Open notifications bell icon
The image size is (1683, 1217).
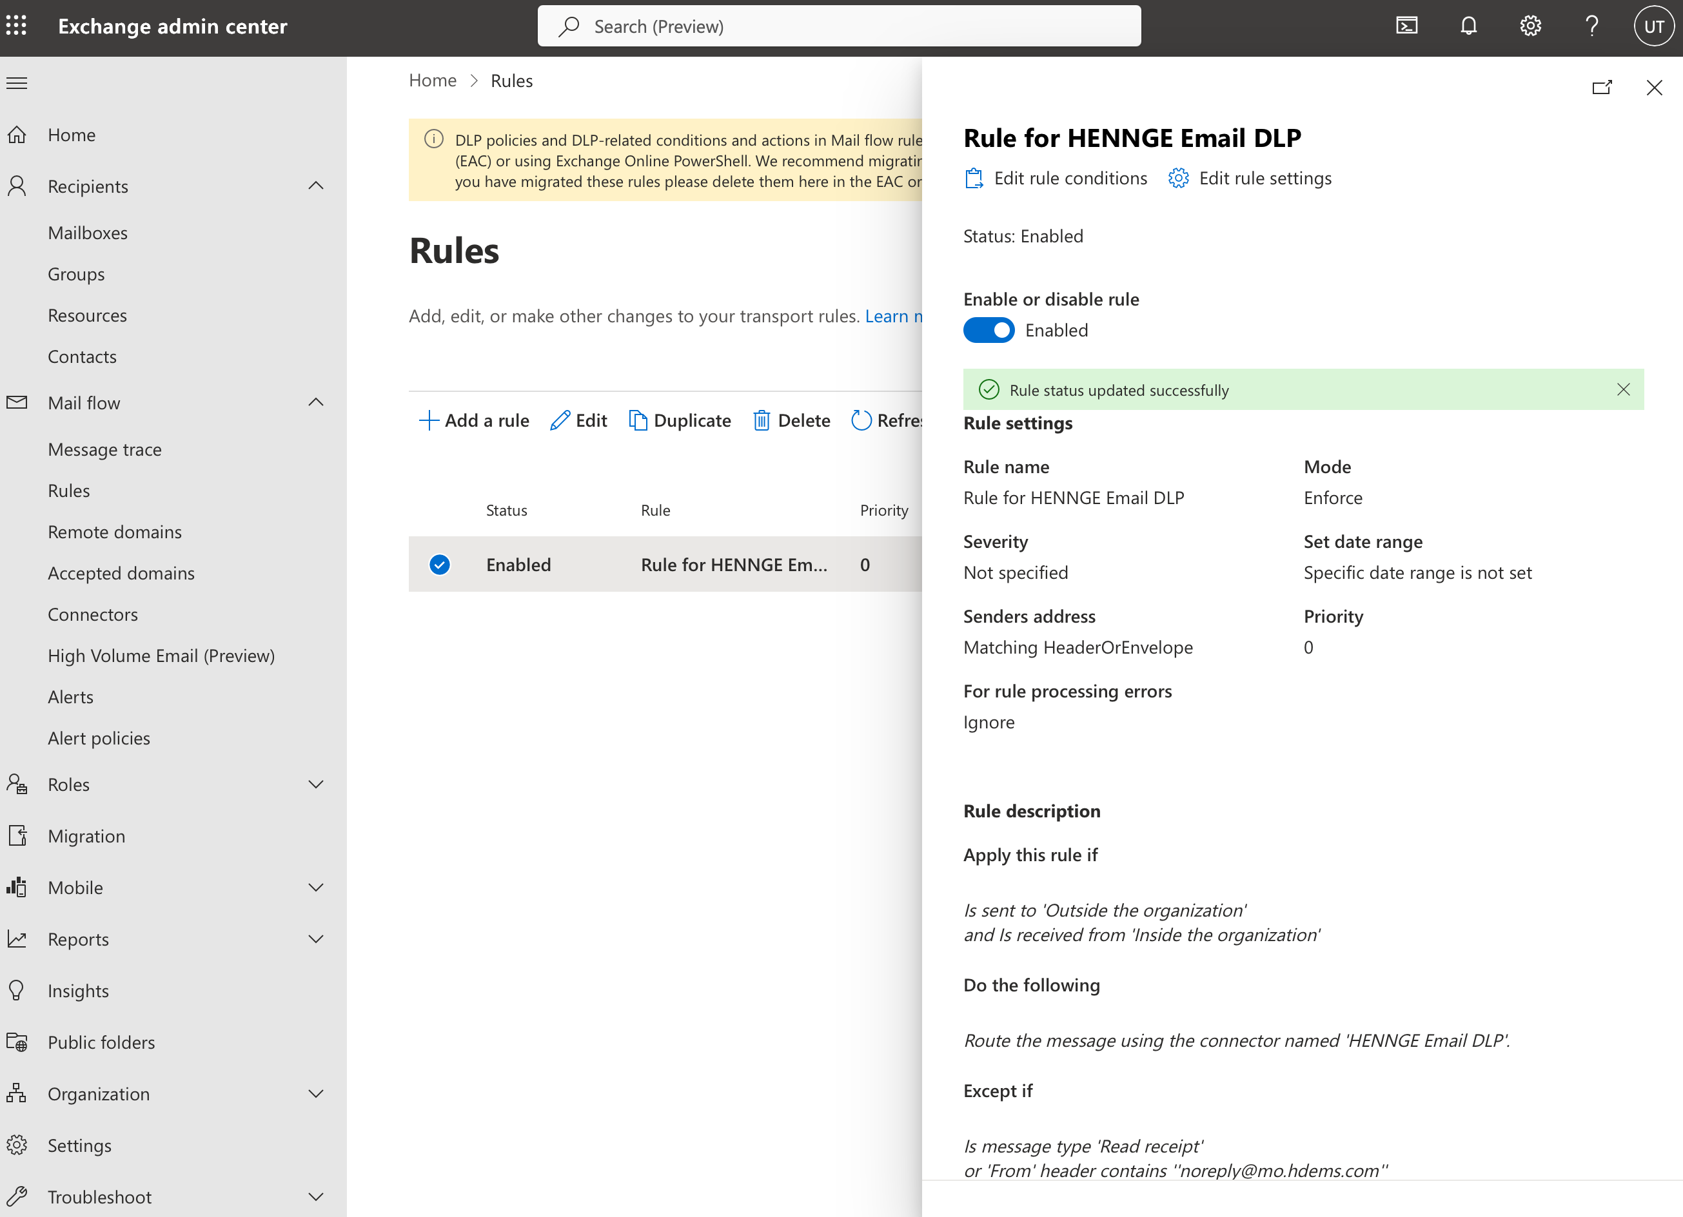point(1468,26)
